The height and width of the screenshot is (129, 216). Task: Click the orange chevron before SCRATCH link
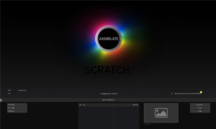[172, 94]
